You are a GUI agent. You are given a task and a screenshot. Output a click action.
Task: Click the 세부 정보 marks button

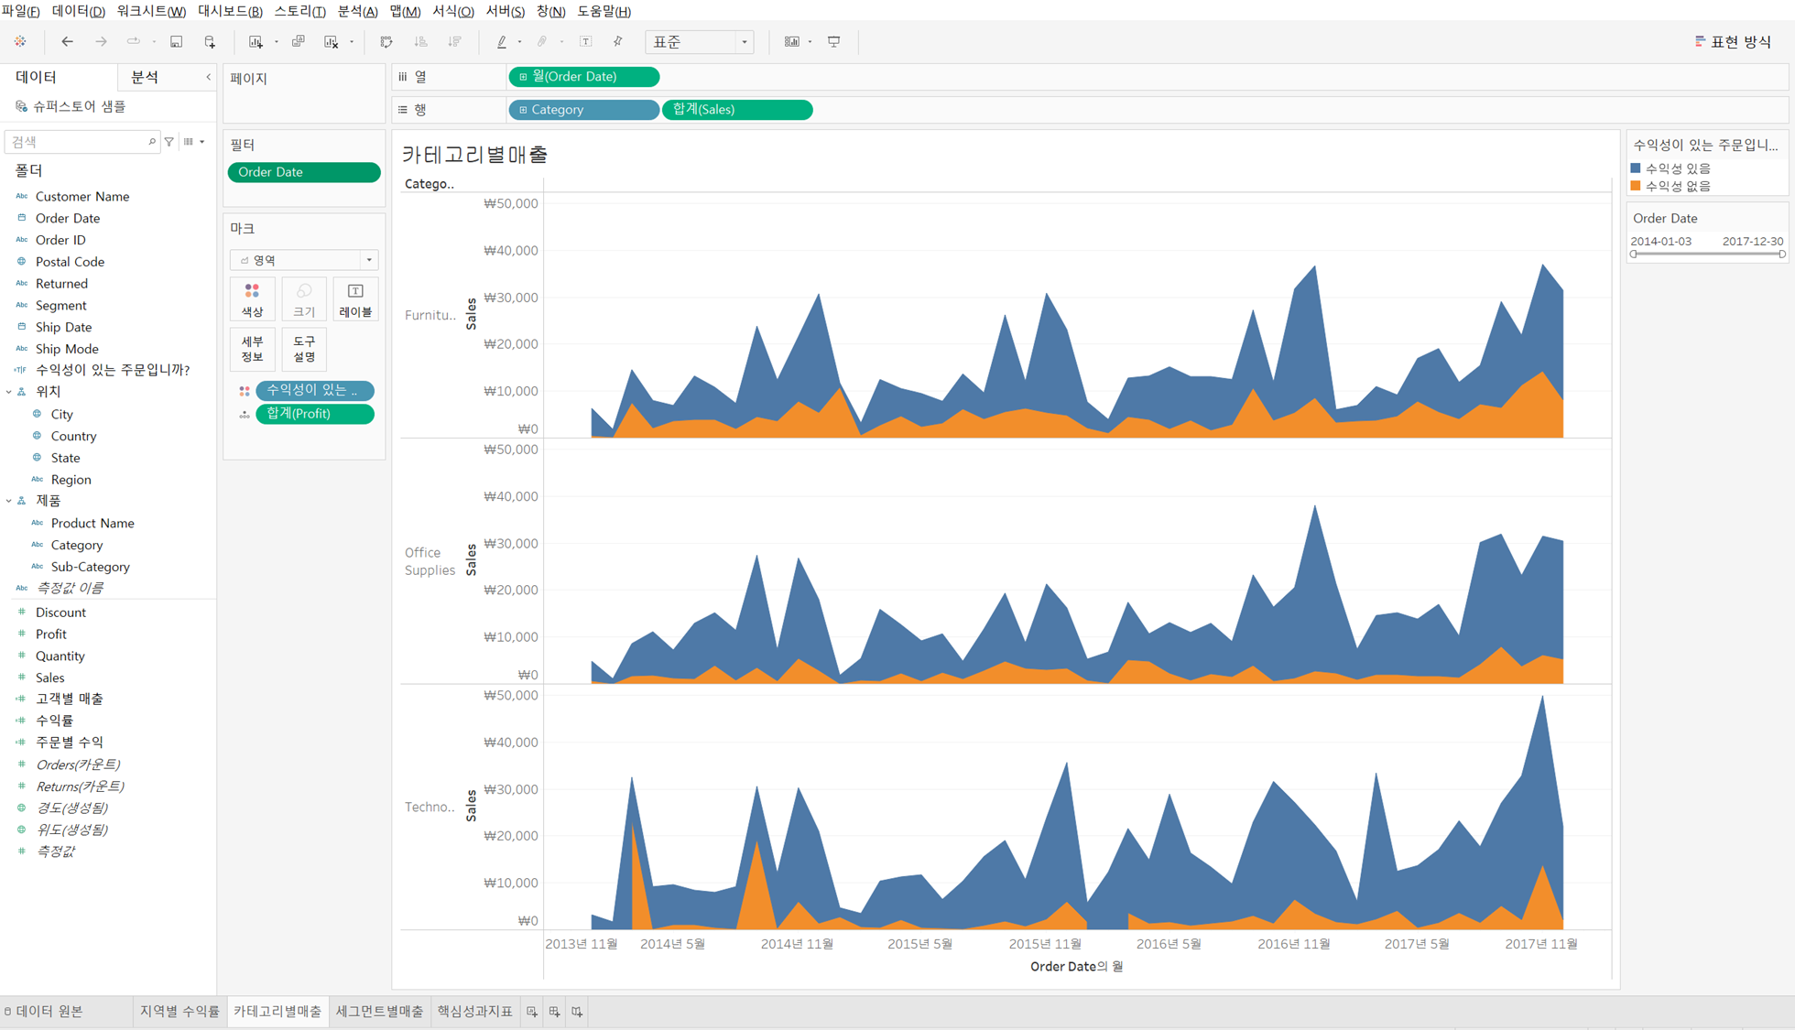(x=252, y=349)
